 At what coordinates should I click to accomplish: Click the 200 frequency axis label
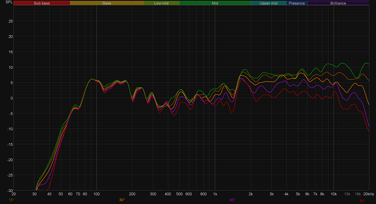point(132,194)
